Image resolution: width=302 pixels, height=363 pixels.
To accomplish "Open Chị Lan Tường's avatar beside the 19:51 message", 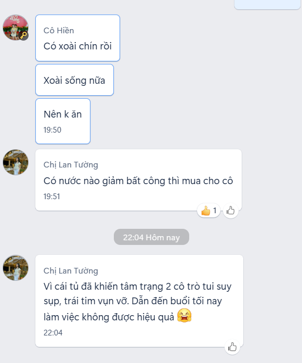I will 16,162.
